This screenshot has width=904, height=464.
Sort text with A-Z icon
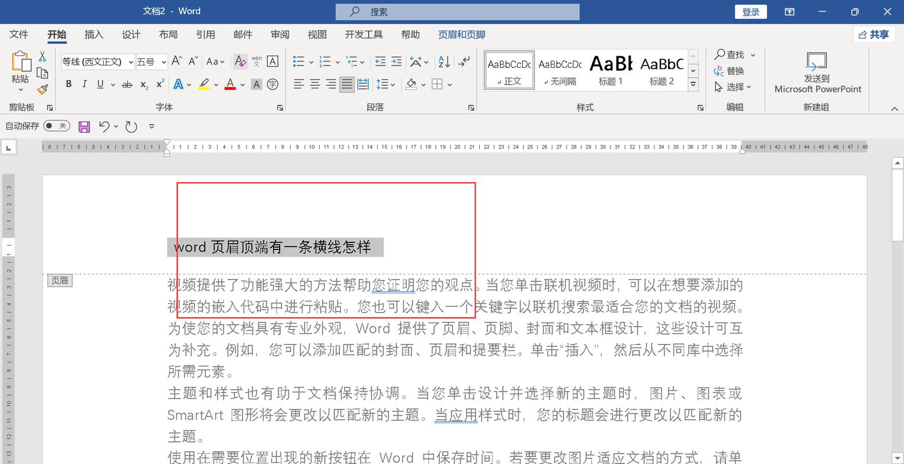[444, 61]
